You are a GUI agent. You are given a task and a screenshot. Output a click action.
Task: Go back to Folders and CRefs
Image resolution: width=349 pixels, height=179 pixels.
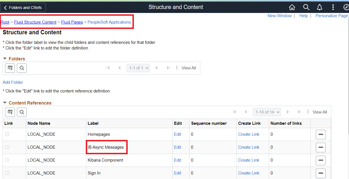click(23, 8)
